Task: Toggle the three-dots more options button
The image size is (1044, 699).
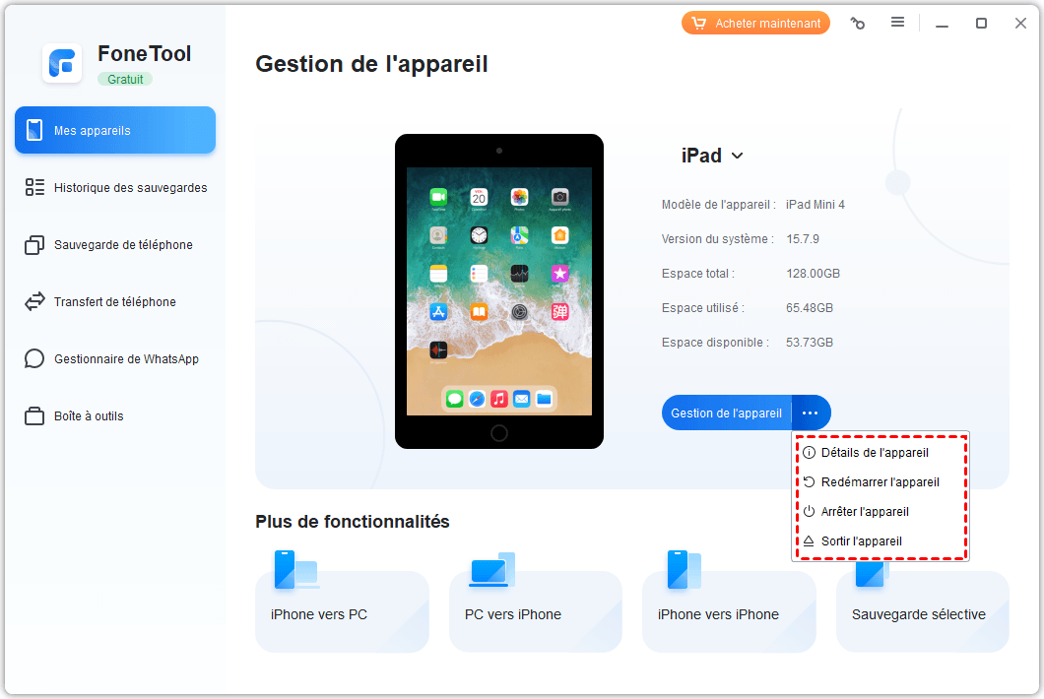Action: tap(811, 413)
